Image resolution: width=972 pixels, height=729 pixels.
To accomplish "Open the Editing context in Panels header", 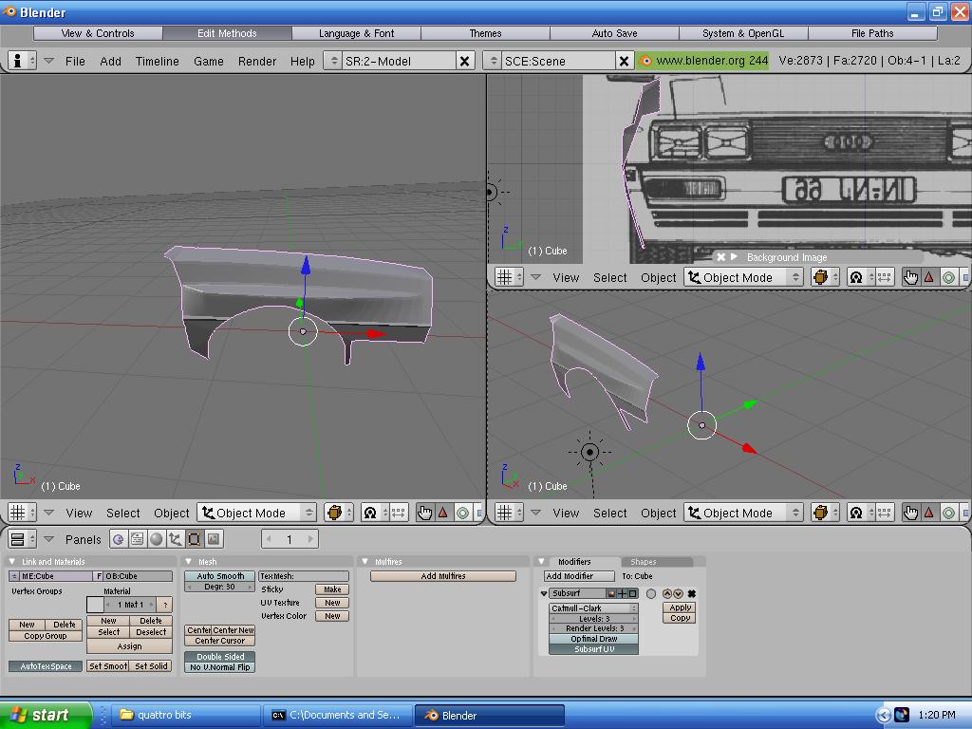I will 194,539.
